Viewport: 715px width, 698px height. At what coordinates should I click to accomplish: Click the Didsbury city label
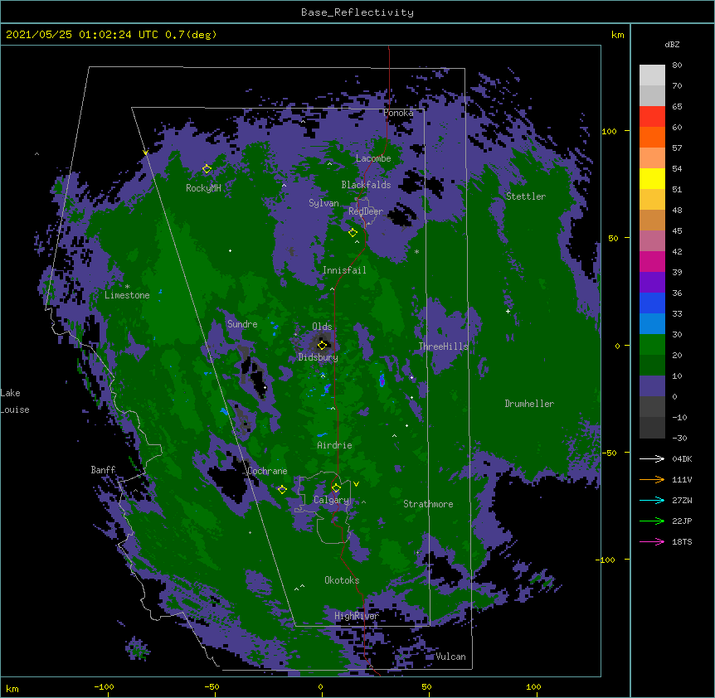pyautogui.click(x=319, y=357)
